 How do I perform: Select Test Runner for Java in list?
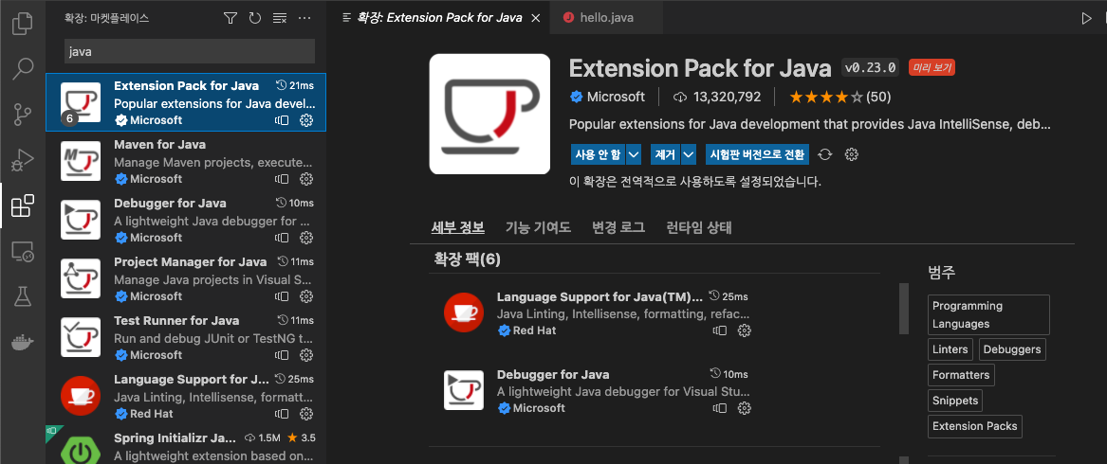[186, 337]
